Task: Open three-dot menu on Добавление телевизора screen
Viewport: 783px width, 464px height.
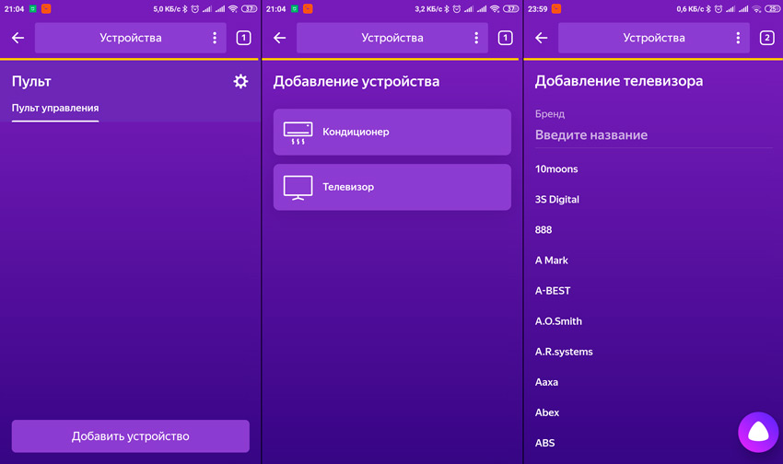Action: (738, 38)
